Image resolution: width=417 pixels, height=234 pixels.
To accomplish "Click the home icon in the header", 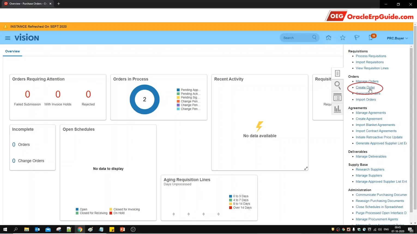I will coord(328,38).
